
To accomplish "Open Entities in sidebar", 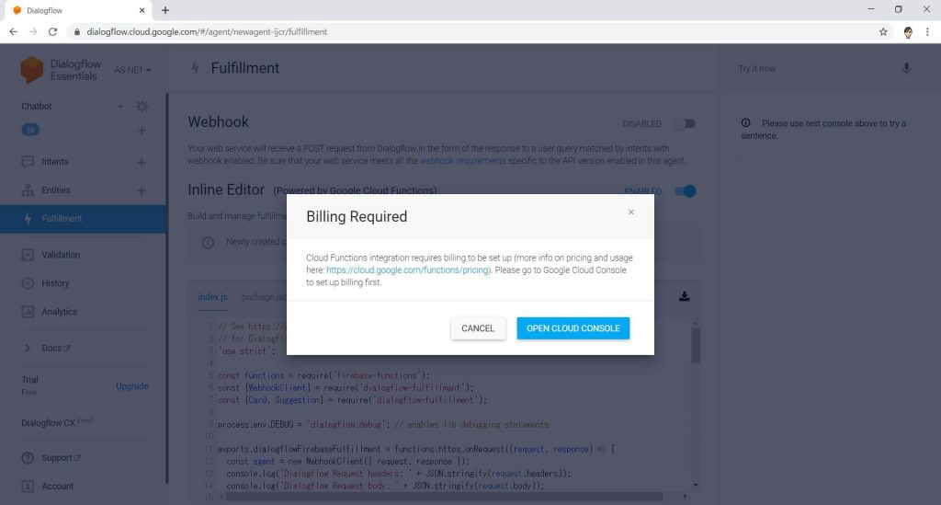I will [56, 189].
